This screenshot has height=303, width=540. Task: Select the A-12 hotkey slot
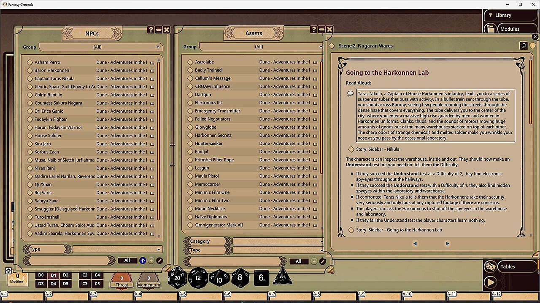[515, 297]
